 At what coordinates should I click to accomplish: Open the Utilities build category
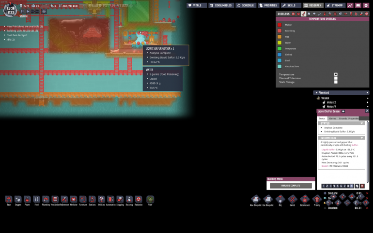coord(102,200)
